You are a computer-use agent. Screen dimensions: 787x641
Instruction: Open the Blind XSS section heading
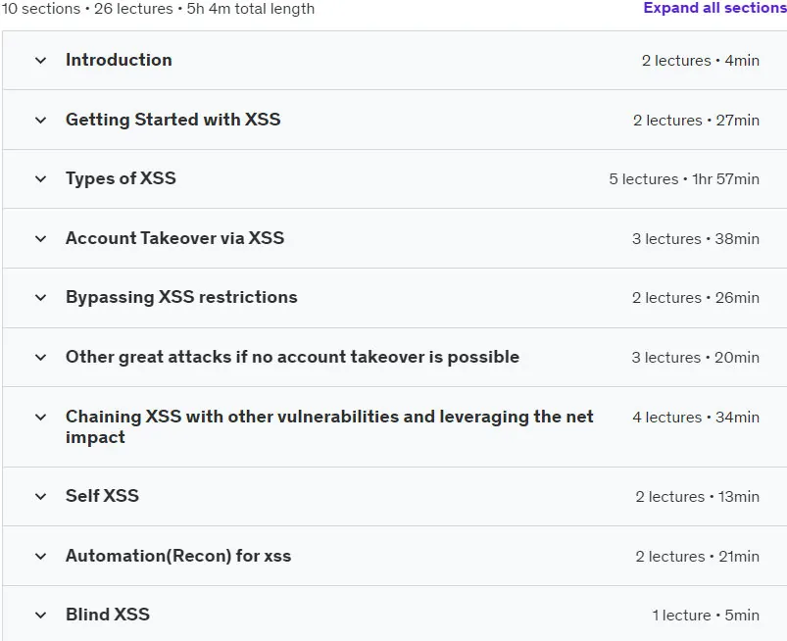[108, 614]
